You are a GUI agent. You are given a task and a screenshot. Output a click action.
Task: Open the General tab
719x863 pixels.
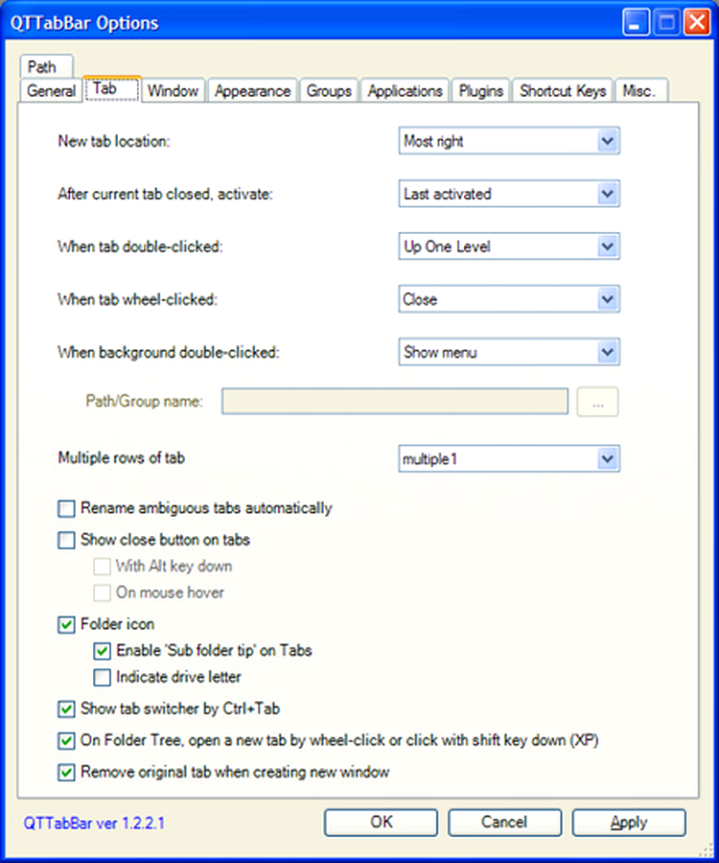pyautogui.click(x=51, y=91)
